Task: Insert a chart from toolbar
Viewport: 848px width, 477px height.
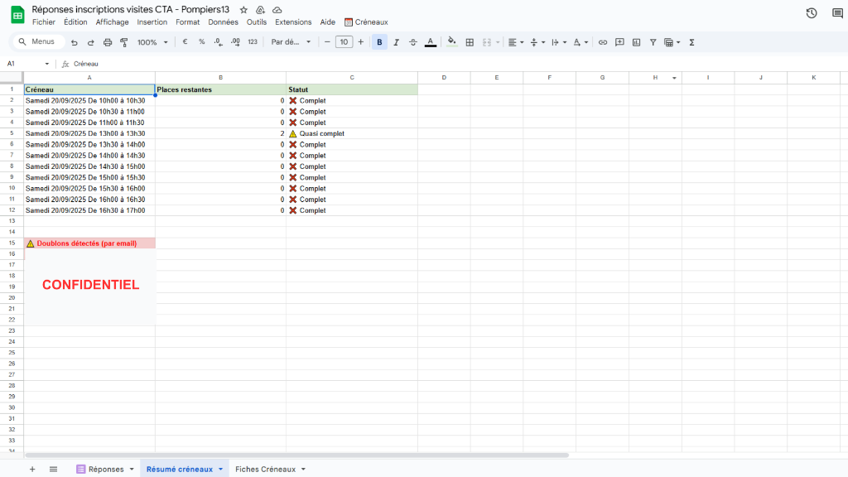Action: tap(637, 42)
